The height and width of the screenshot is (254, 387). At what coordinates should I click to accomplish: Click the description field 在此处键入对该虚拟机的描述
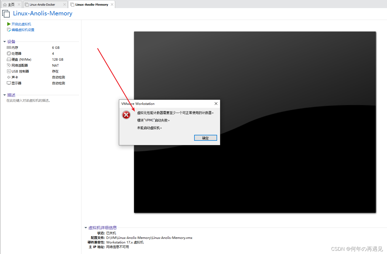(x=28, y=100)
